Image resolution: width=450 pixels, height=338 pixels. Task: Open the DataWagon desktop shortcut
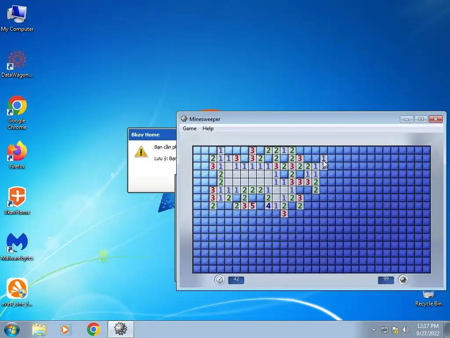click(x=17, y=64)
